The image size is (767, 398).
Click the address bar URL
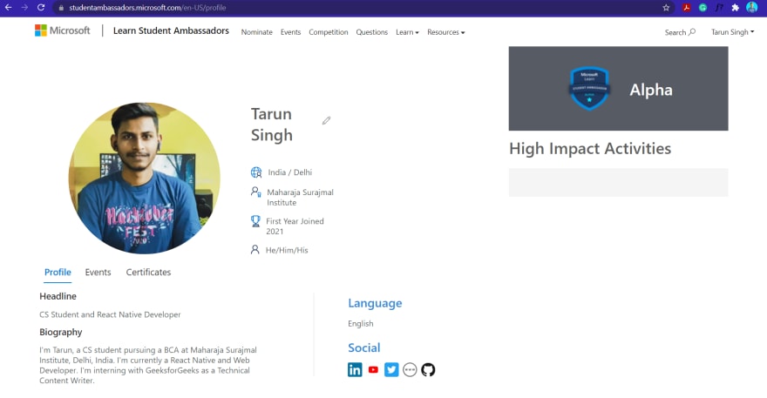[x=147, y=8]
